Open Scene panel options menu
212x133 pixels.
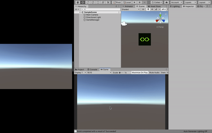166,6
